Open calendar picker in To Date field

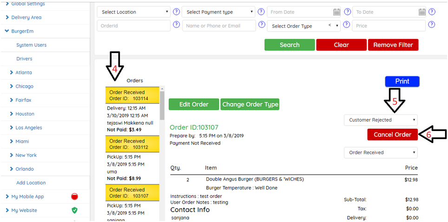422,12
